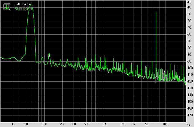The image size is (194, 127).
Task: Click the -100 dB scale label
Action: pyautogui.click(x=190, y=68)
